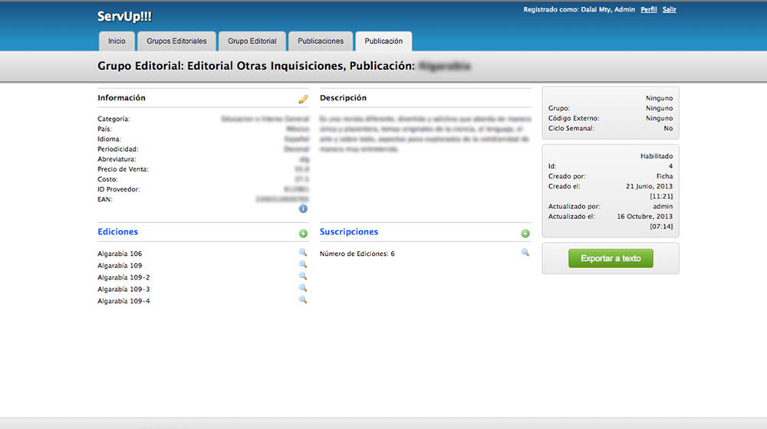Open magnifier icon for Algarabía 109-3

[303, 288]
